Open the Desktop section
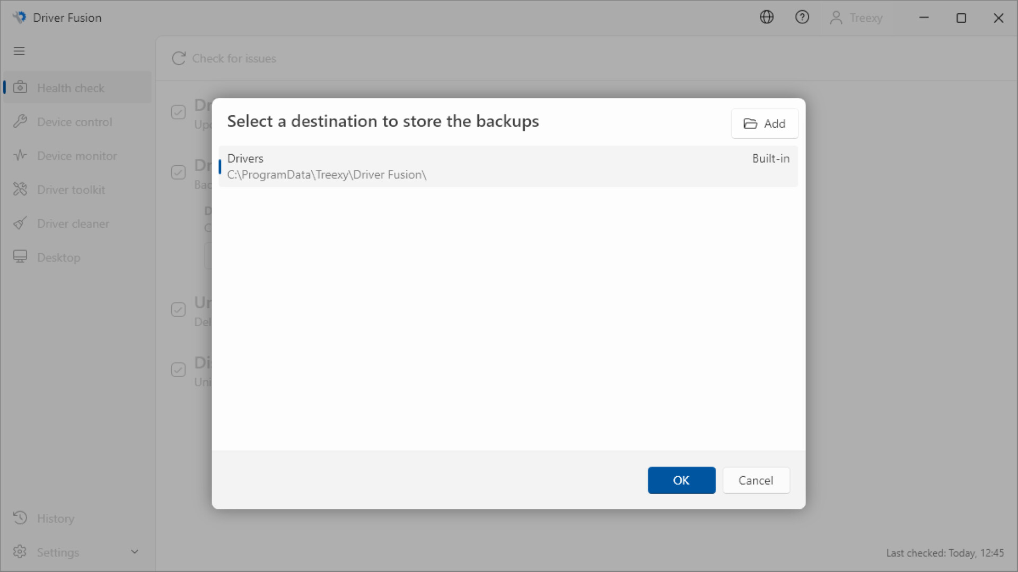The width and height of the screenshot is (1018, 572). tap(58, 257)
